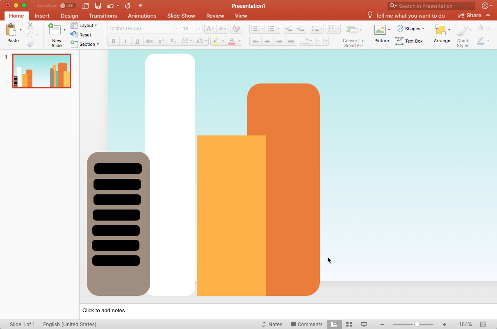This screenshot has height=329, width=497.
Task: Insert a Picture from the ribbon
Action: [380, 30]
